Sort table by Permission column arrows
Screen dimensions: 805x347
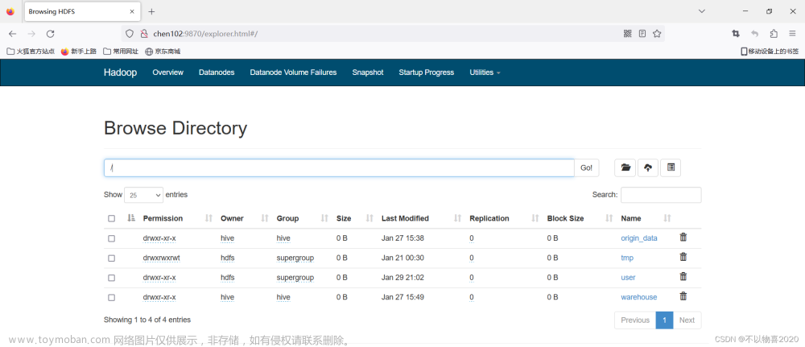tap(208, 218)
